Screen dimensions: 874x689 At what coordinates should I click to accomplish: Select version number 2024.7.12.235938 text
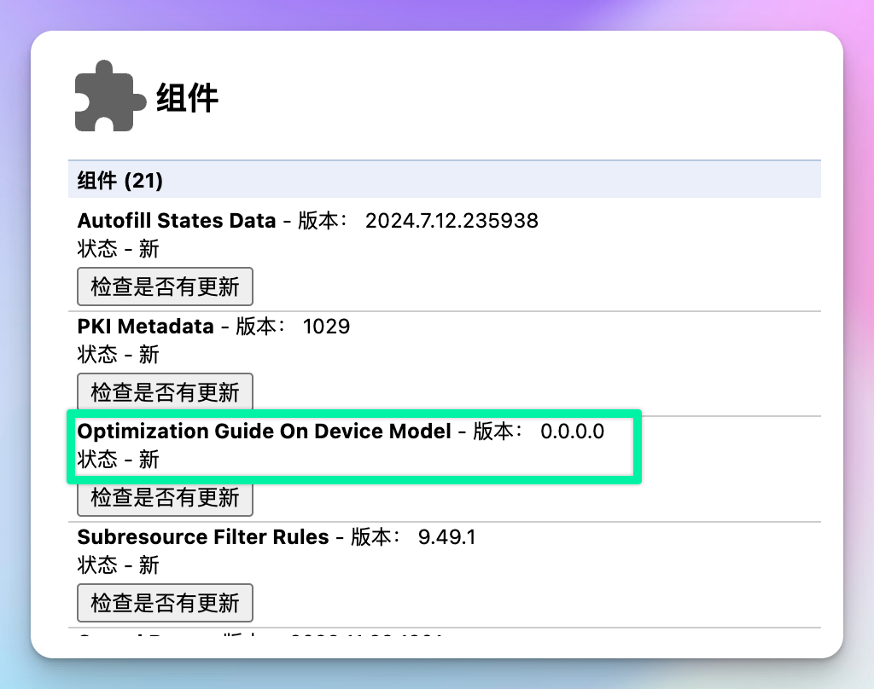pyautogui.click(x=452, y=220)
